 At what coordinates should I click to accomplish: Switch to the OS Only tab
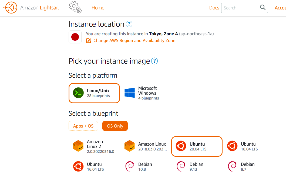pos(115,126)
